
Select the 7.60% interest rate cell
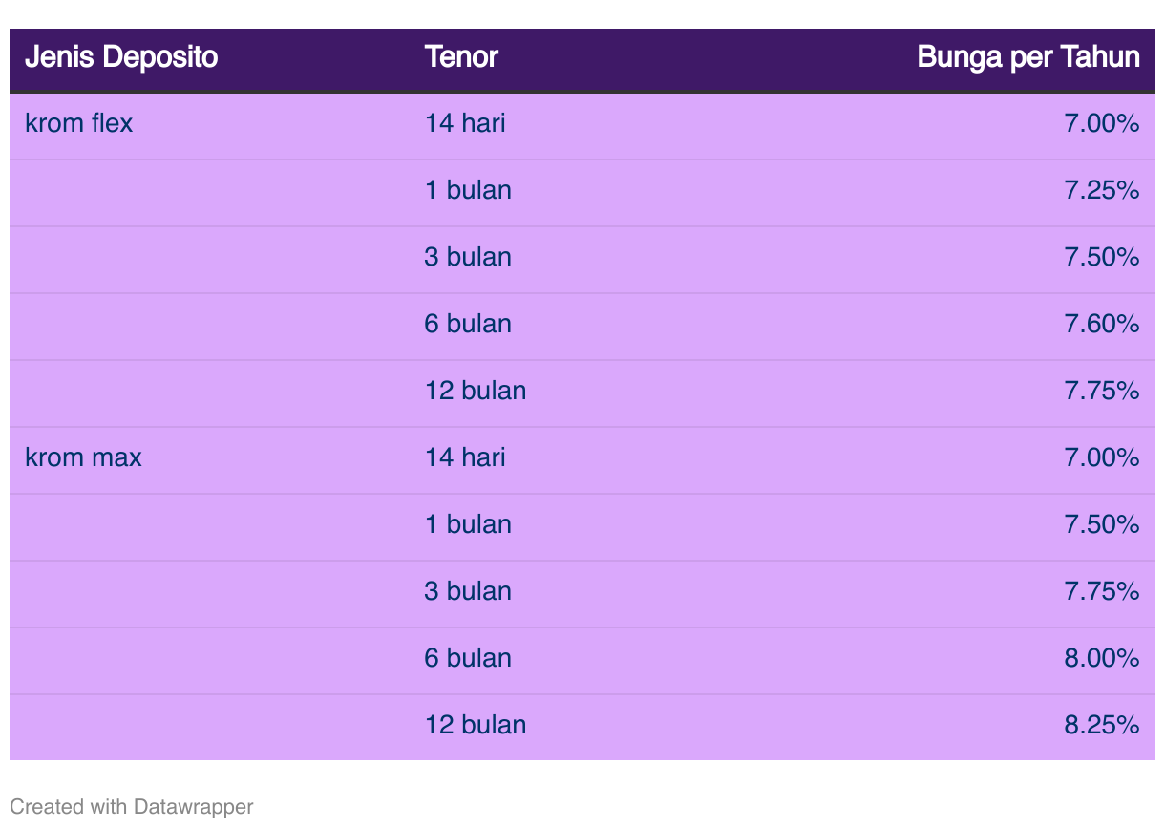coord(1102,324)
